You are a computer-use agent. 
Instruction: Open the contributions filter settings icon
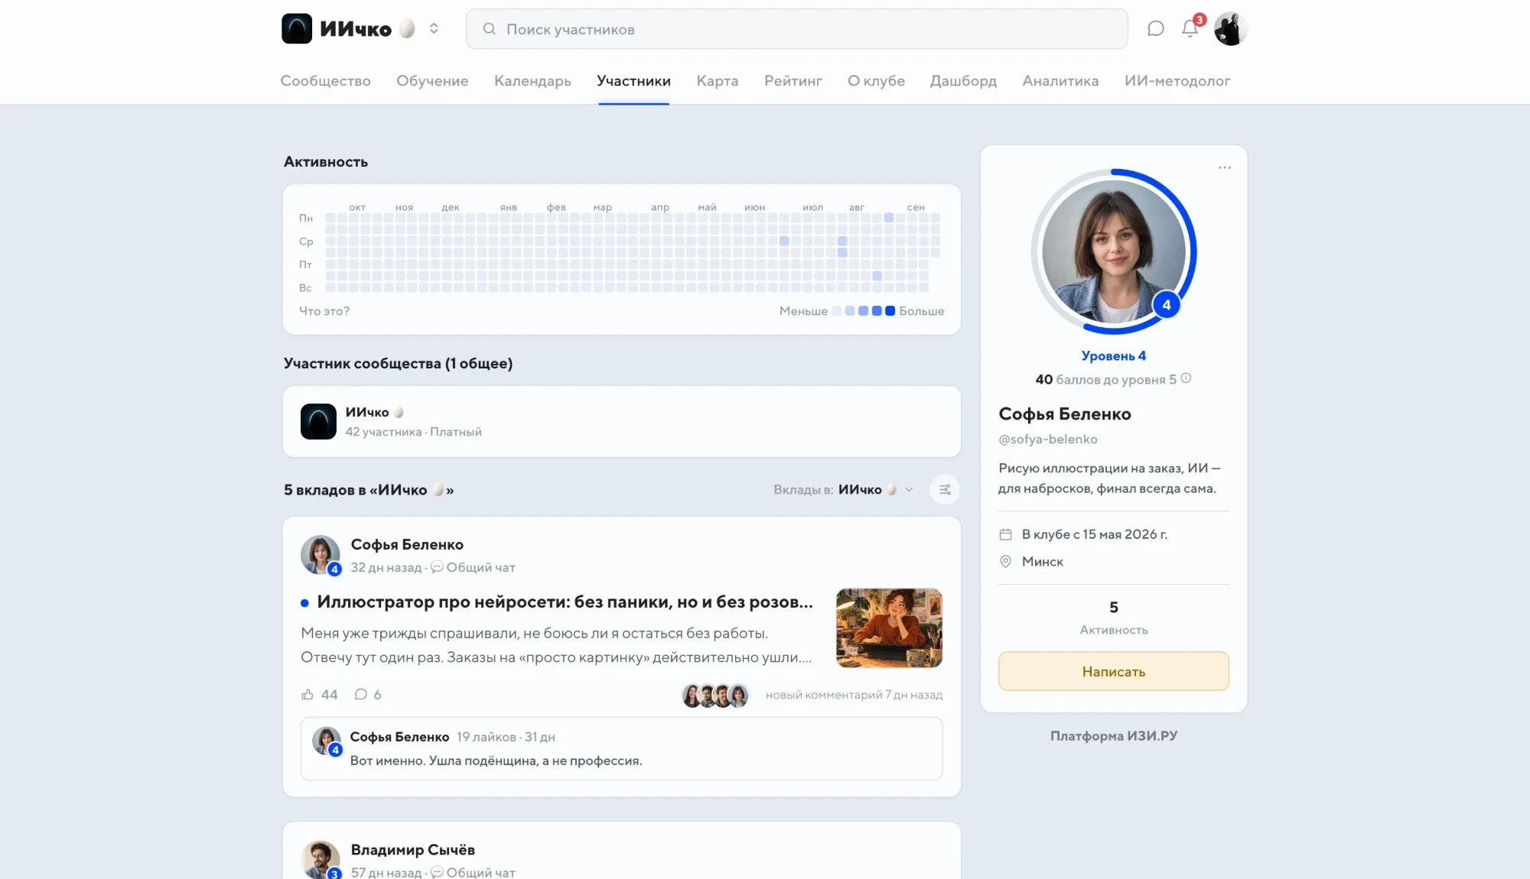tap(945, 490)
